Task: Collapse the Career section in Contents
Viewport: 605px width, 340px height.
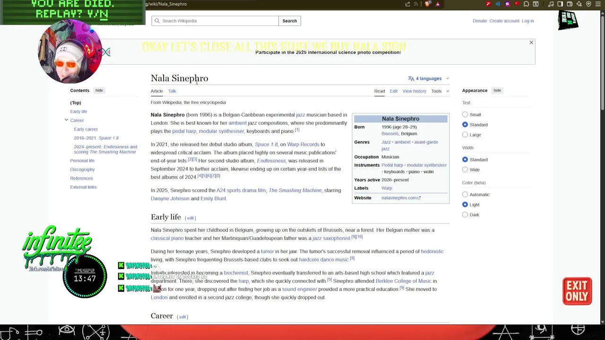Action: tap(66, 120)
